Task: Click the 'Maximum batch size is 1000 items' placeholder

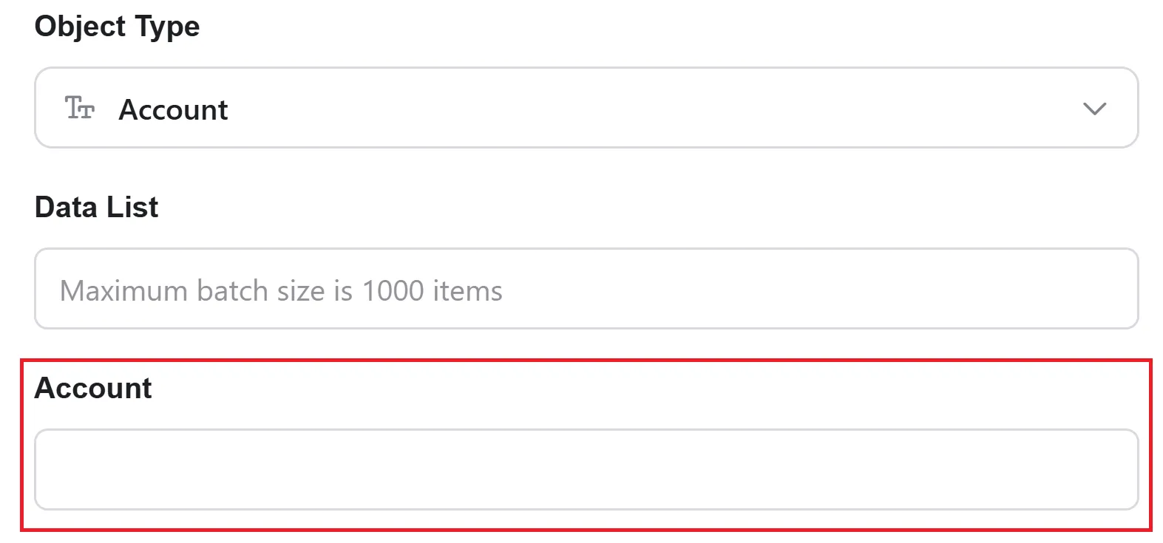Action: 281,290
